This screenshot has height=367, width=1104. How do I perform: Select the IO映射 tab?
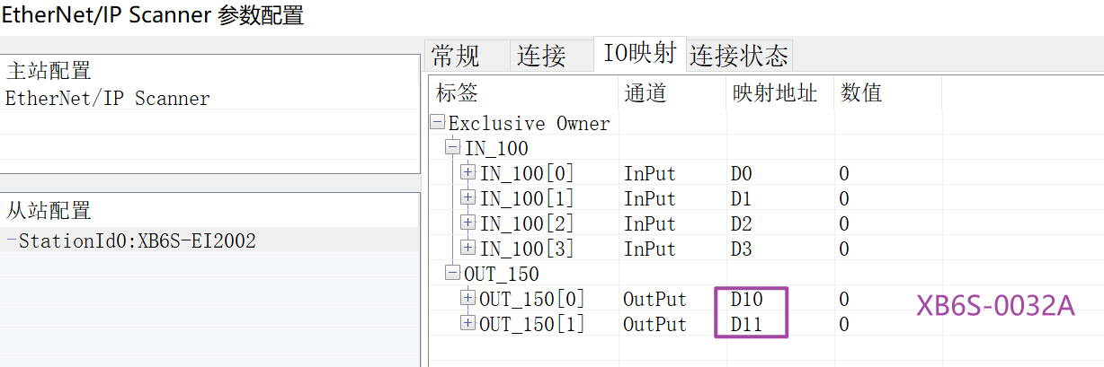[x=639, y=54]
